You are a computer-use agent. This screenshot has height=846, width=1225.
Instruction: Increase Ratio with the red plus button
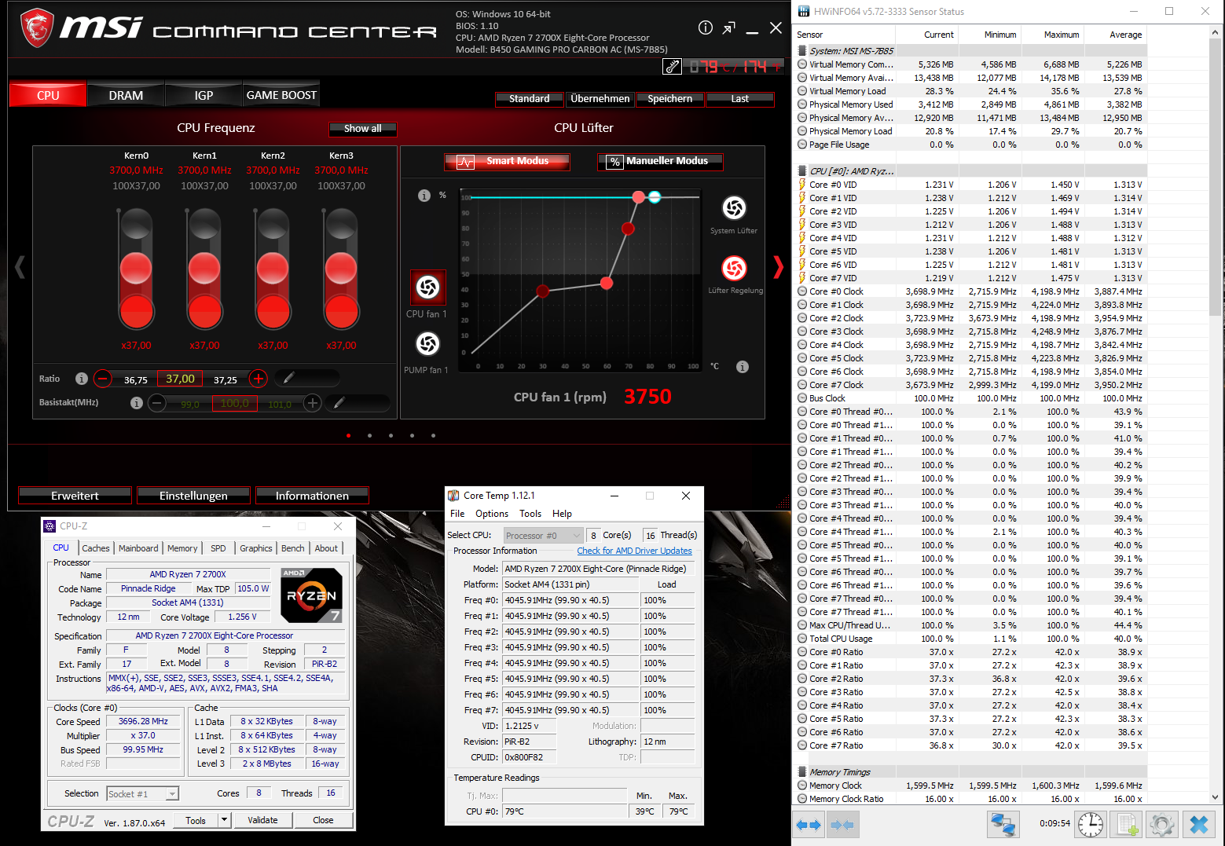click(258, 379)
